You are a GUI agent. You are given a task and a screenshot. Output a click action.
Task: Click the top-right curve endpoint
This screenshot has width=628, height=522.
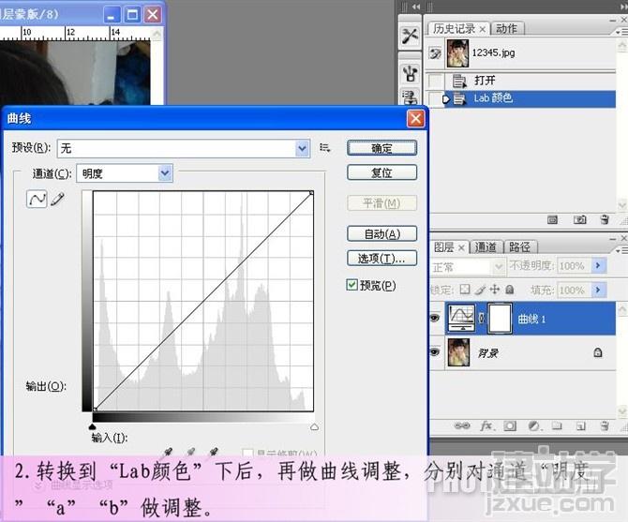311,193
